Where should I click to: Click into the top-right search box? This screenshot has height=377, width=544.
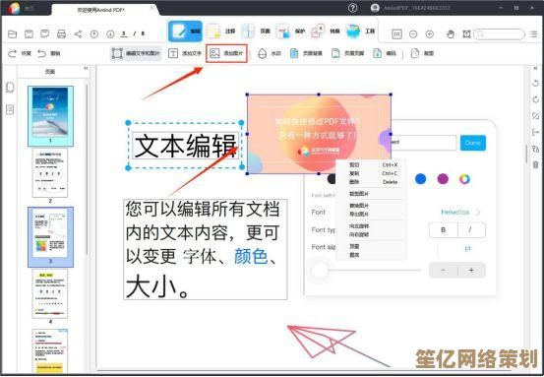point(500,34)
